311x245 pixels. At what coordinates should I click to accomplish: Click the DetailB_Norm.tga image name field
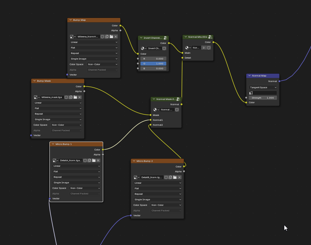point(152,177)
